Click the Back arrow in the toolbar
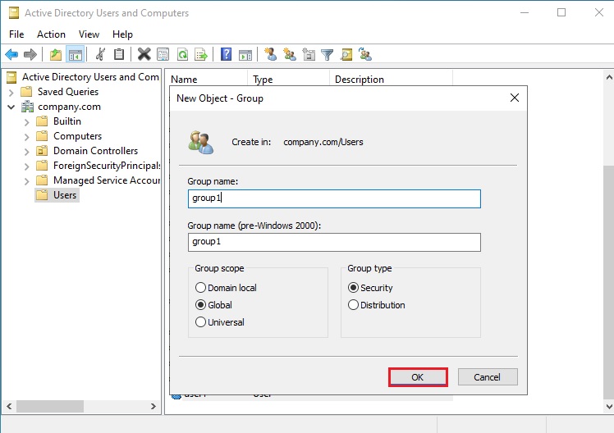Viewport: 614px width, 433px height. pyautogui.click(x=11, y=54)
